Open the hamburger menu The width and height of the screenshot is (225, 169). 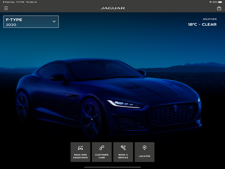tap(6, 8)
